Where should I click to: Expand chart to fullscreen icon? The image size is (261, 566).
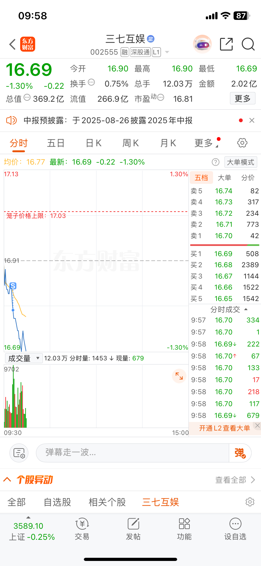point(179,376)
